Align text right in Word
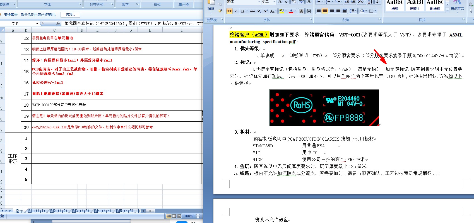The width and height of the screenshot is (474, 223). coord(332,11)
